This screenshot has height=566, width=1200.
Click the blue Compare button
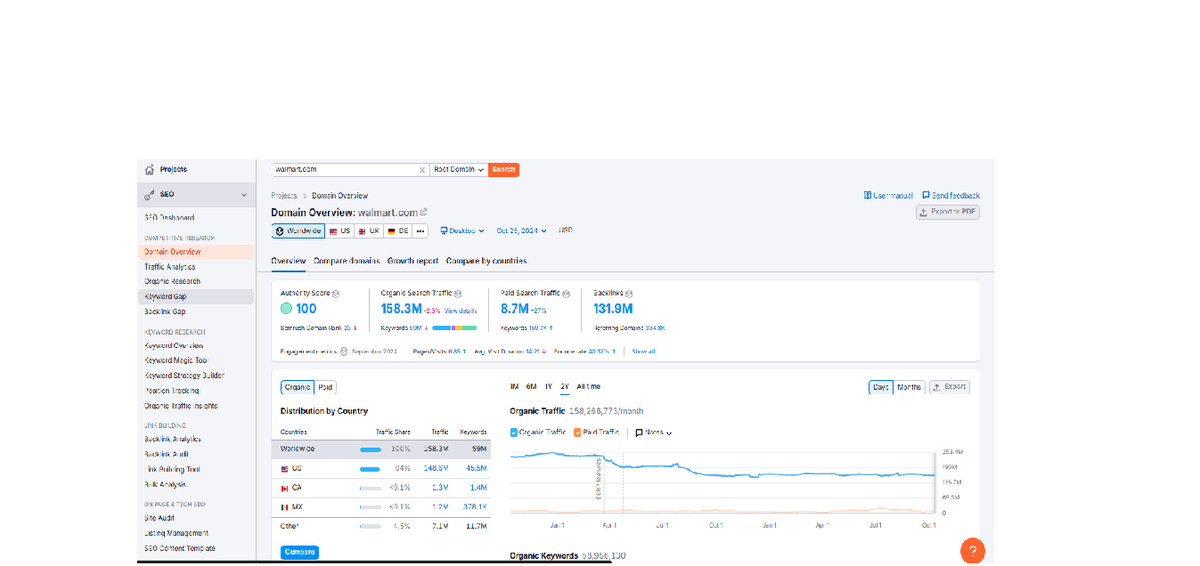coord(299,552)
